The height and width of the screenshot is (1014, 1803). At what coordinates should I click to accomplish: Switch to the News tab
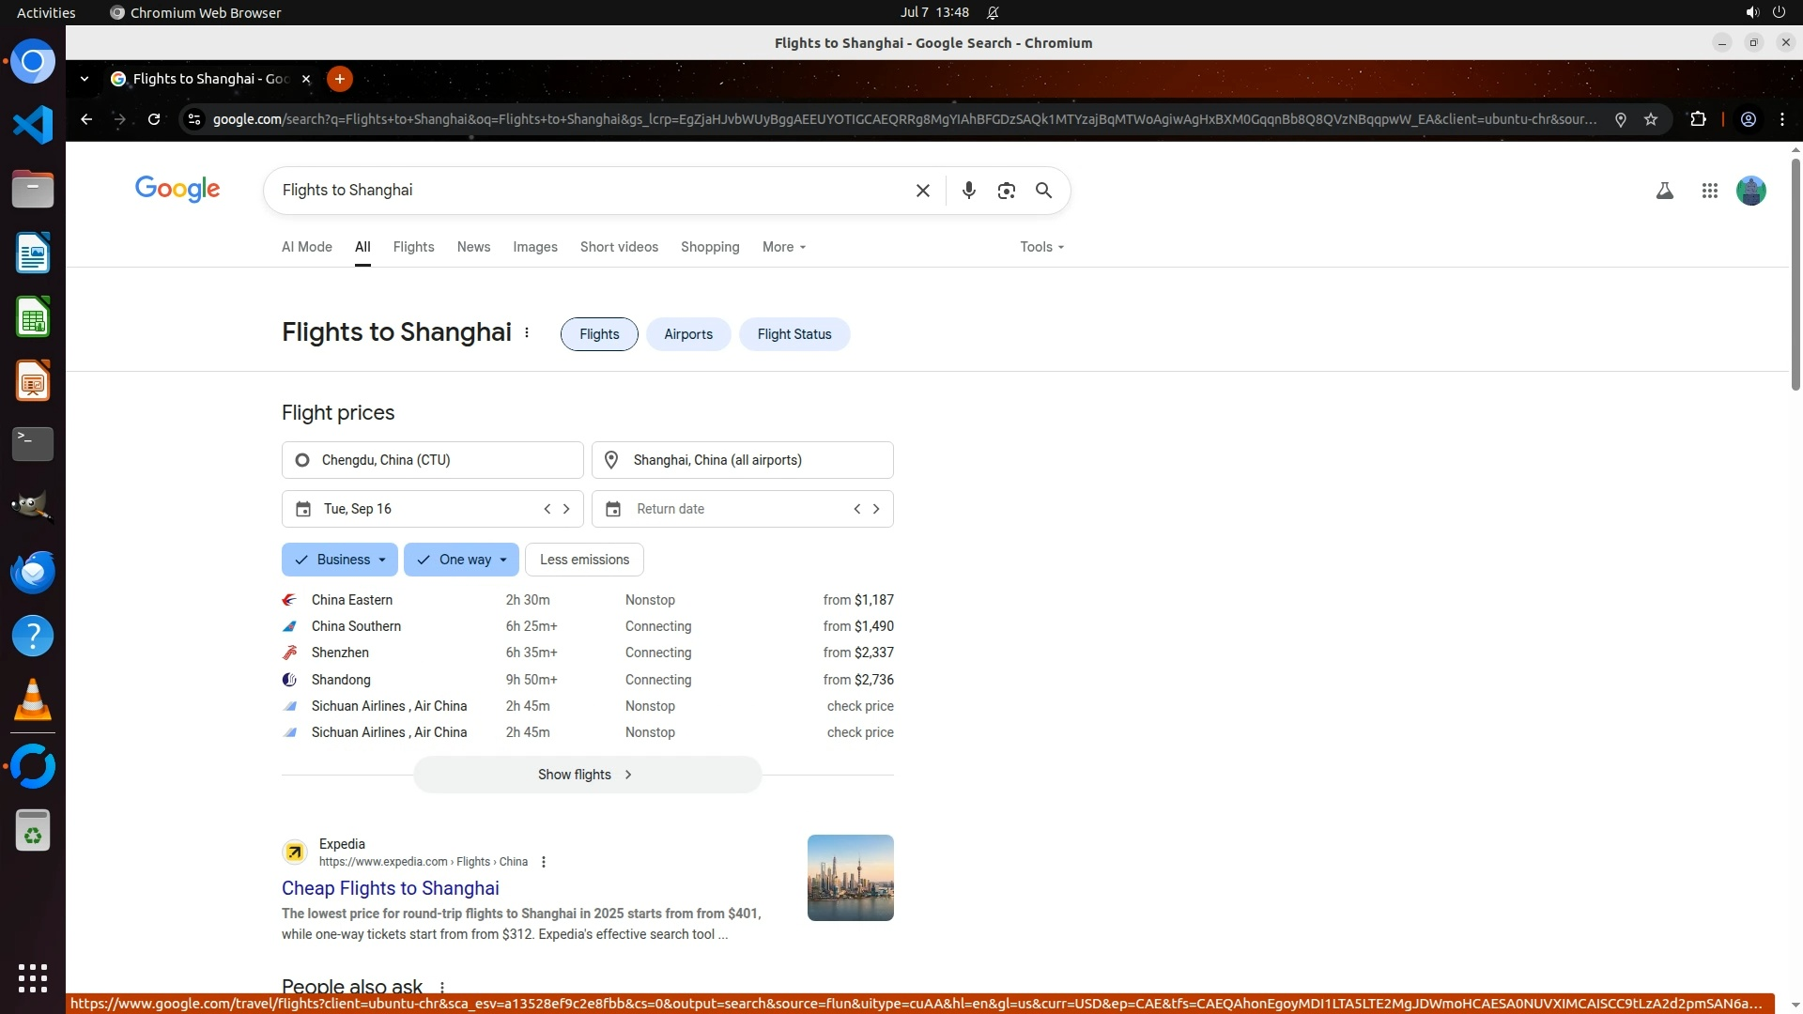[473, 247]
